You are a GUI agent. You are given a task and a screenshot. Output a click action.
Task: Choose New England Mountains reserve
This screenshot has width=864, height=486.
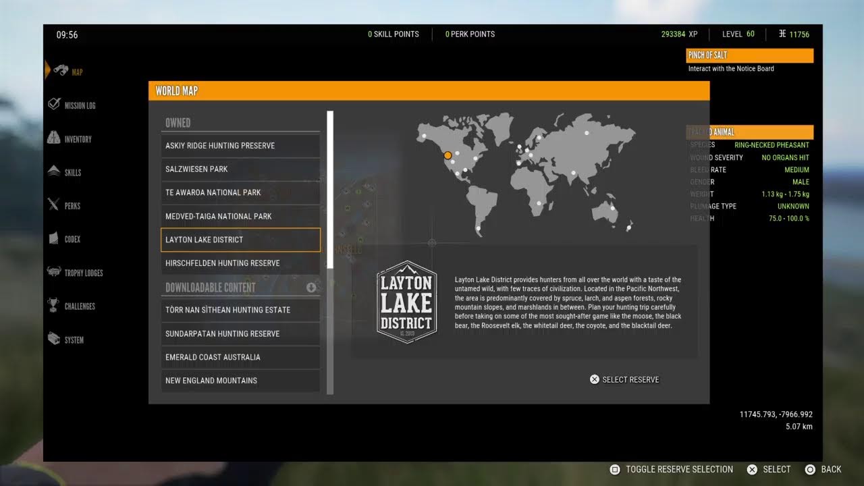pyautogui.click(x=240, y=381)
